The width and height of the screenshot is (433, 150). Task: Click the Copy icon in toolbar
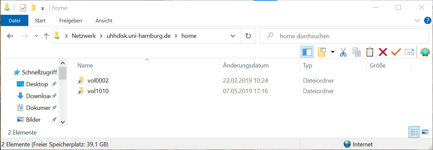tap(357, 52)
